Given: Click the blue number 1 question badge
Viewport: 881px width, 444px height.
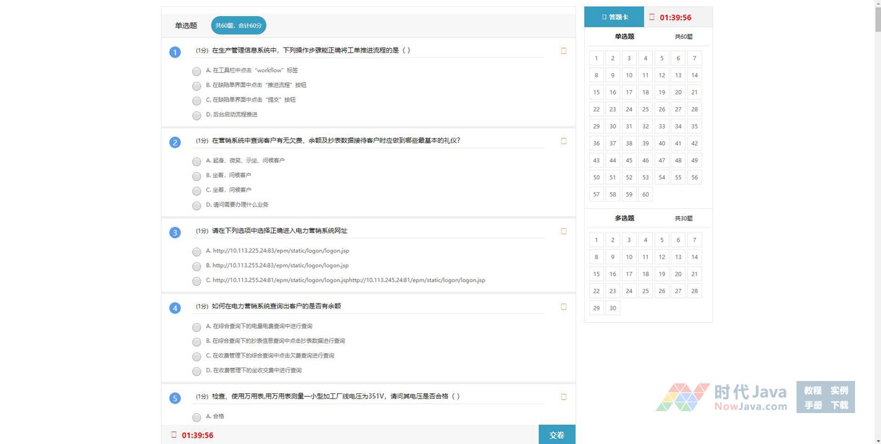Looking at the screenshot, I should click(175, 52).
